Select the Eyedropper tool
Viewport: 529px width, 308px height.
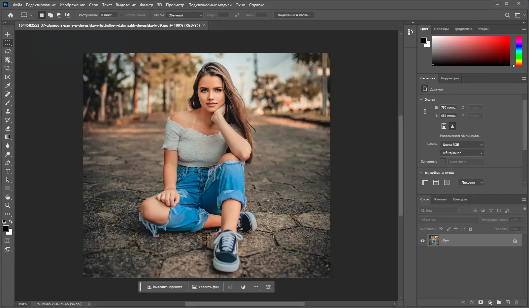pyautogui.click(x=8, y=86)
